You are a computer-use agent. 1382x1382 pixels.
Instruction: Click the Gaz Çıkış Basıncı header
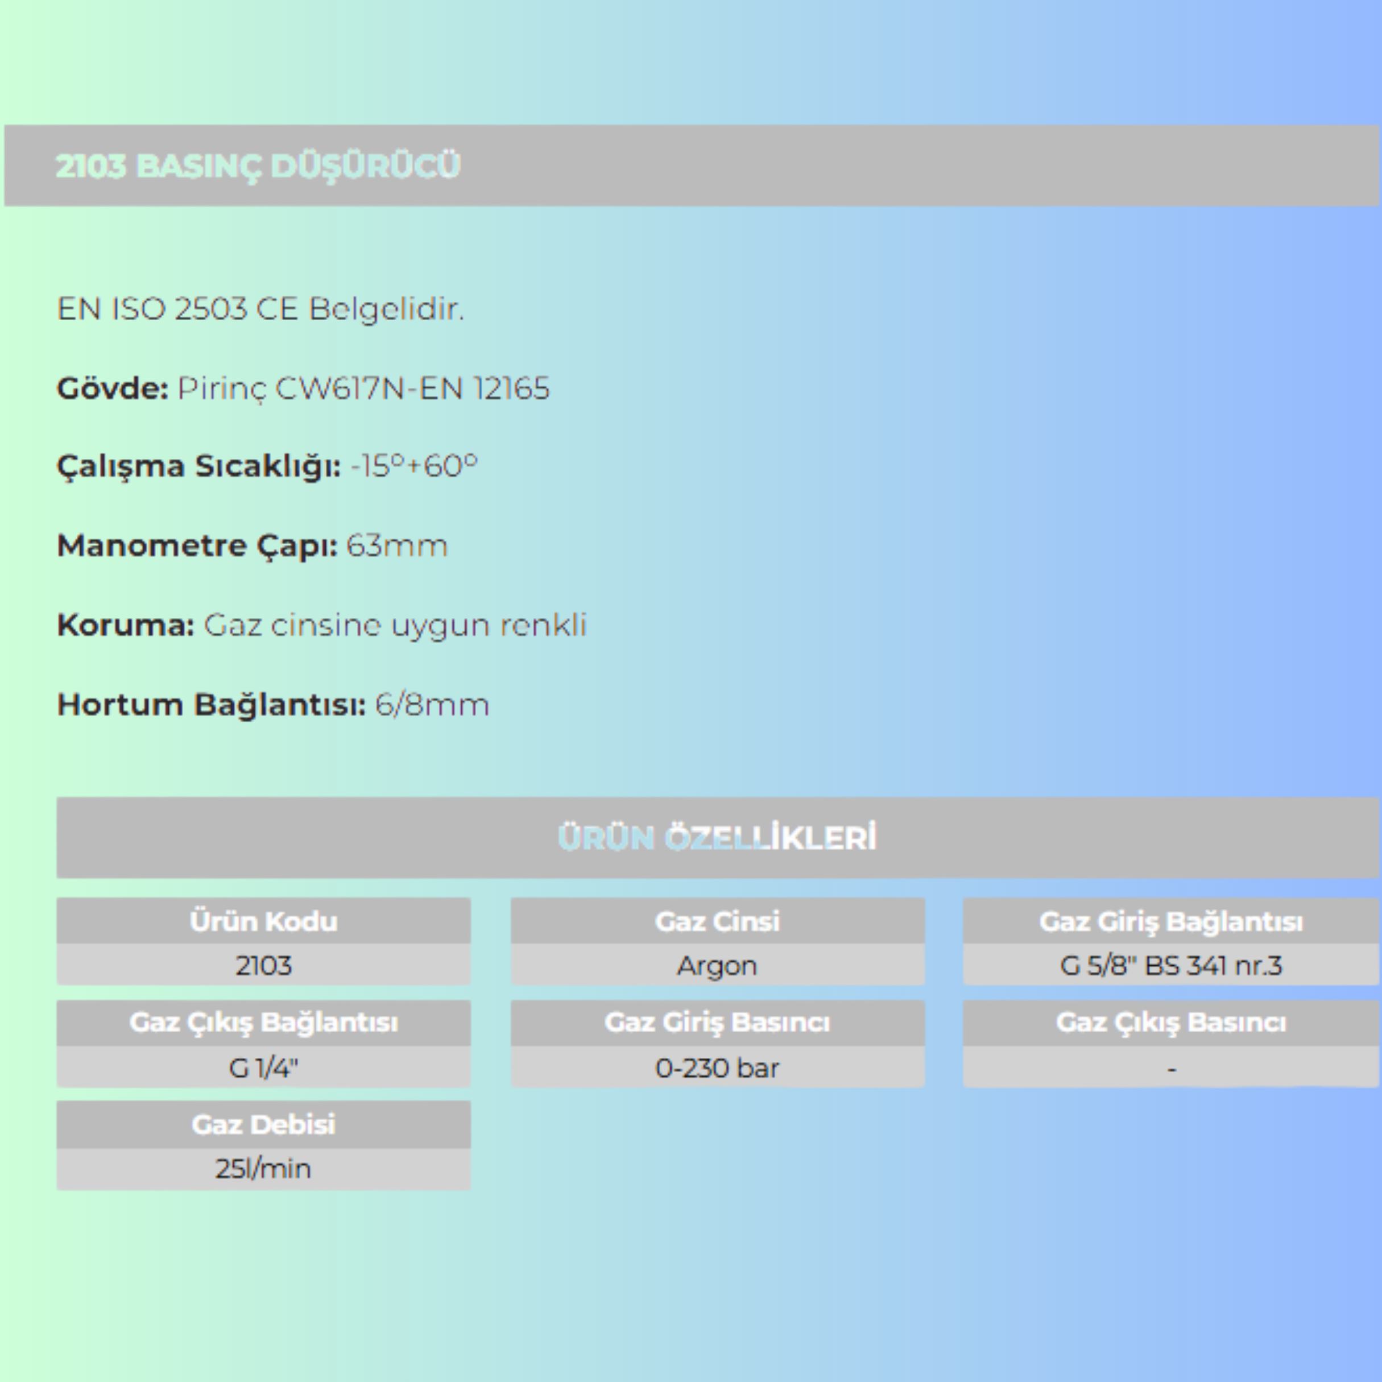click(x=1171, y=1022)
